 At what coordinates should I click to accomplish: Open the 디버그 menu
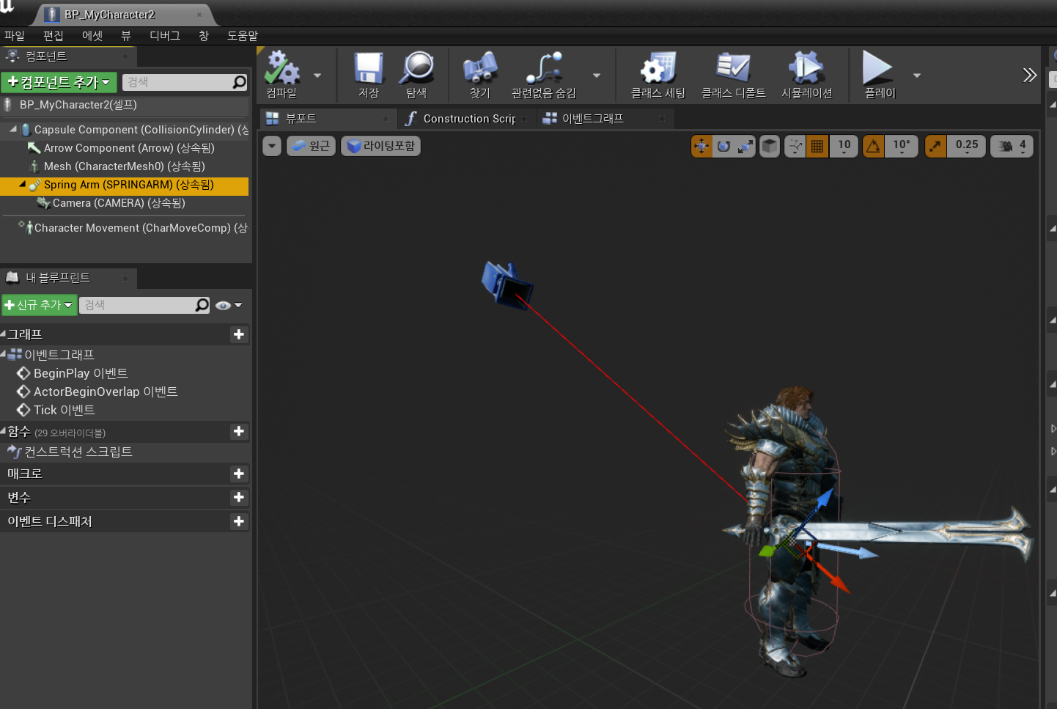tap(165, 35)
